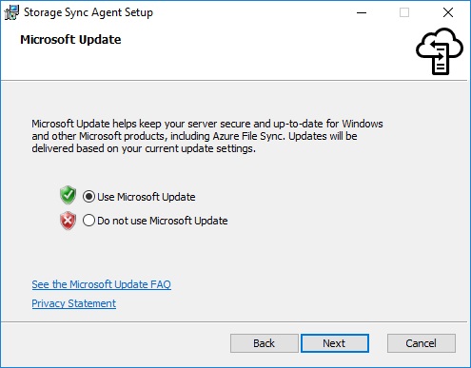The image size is (471, 368).
Task: Click the installer icon in title bar
Action: pos(11,12)
